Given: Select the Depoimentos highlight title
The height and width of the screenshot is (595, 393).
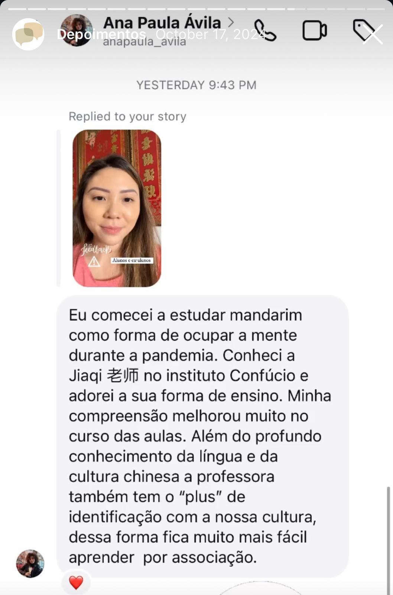Looking at the screenshot, I should [101, 34].
